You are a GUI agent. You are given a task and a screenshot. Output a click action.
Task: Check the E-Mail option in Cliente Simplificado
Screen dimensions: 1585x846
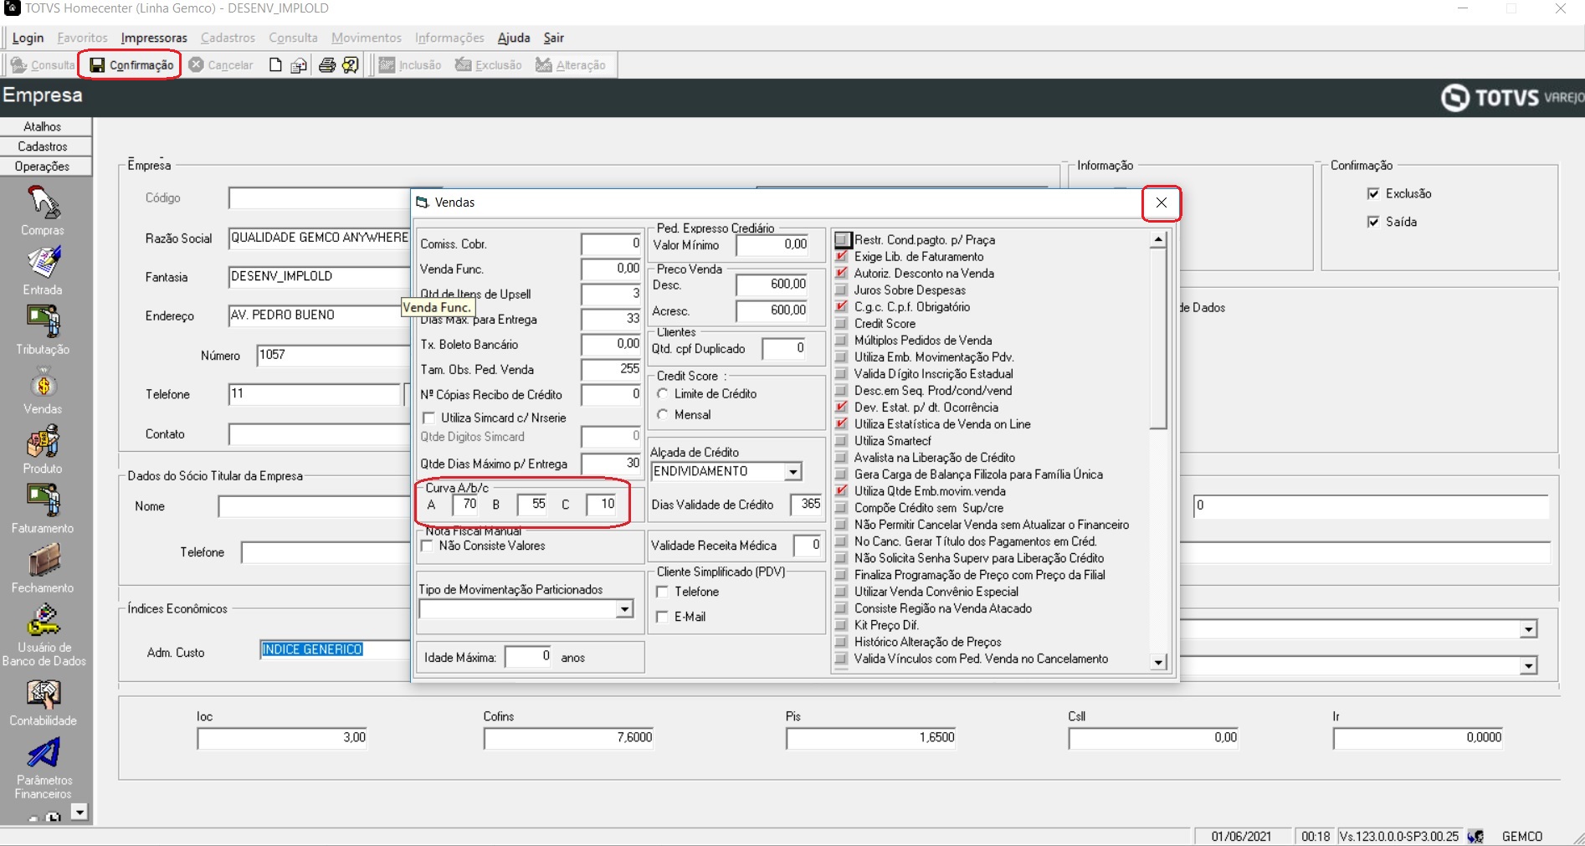click(x=663, y=617)
